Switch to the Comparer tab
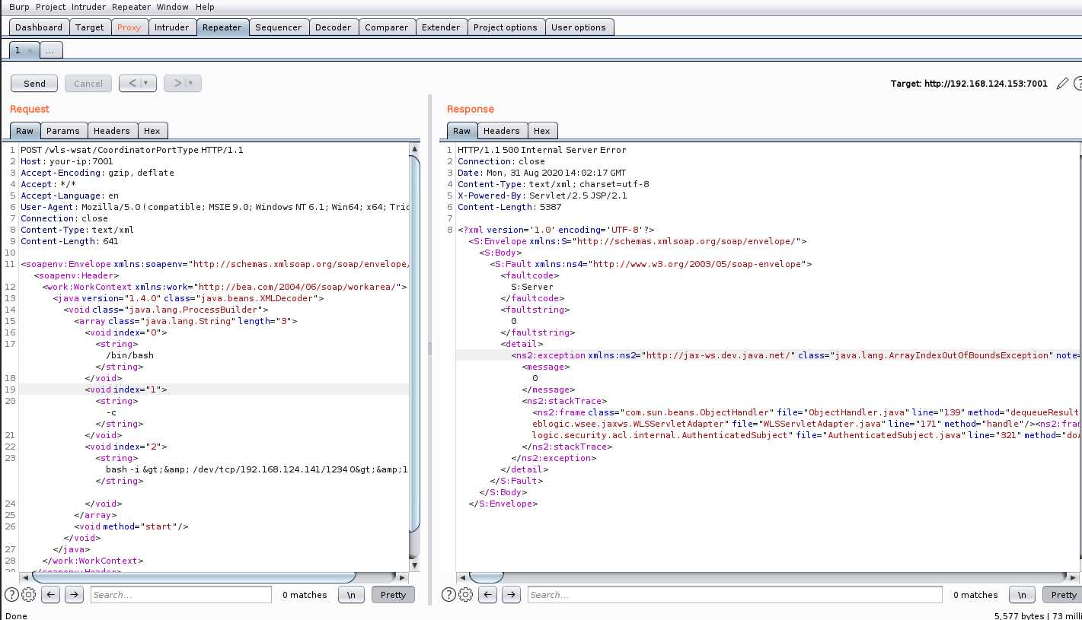The image size is (1082, 620). coord(387,27)
